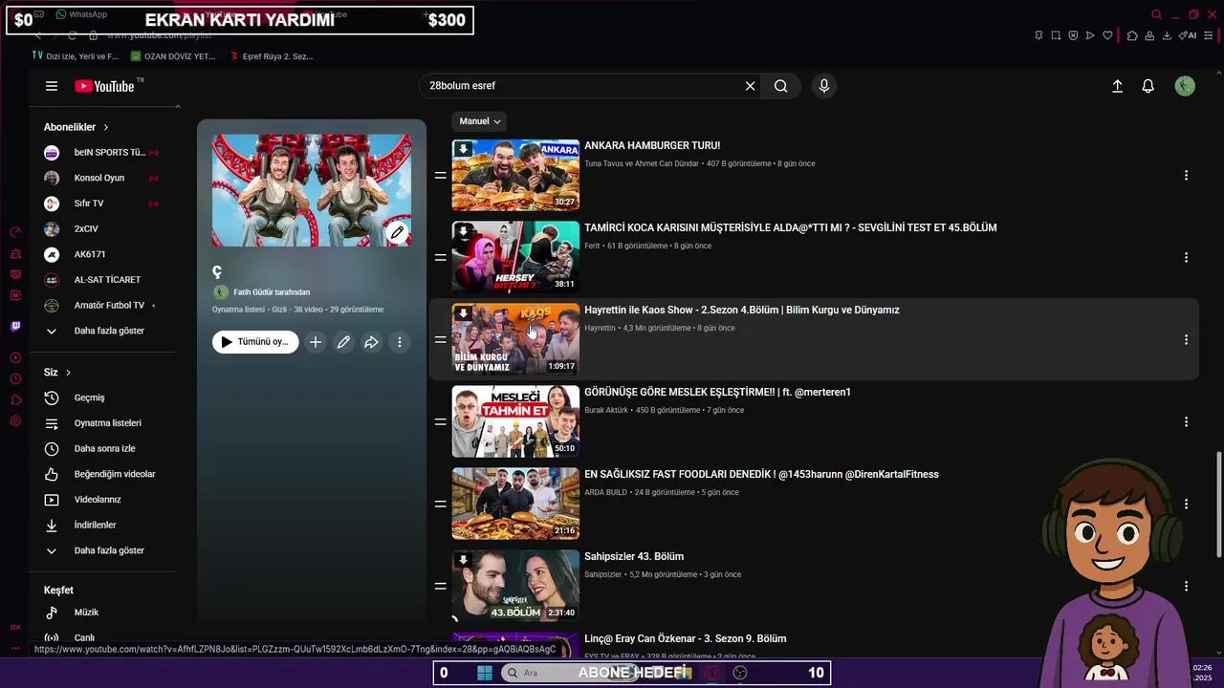Open the YouTube create upload icon
1224x688 pixels.
pos(1117,86)
